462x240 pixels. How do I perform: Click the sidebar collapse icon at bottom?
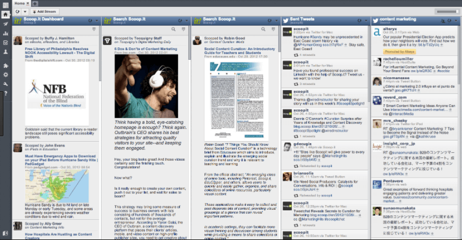tap(6, 233)
